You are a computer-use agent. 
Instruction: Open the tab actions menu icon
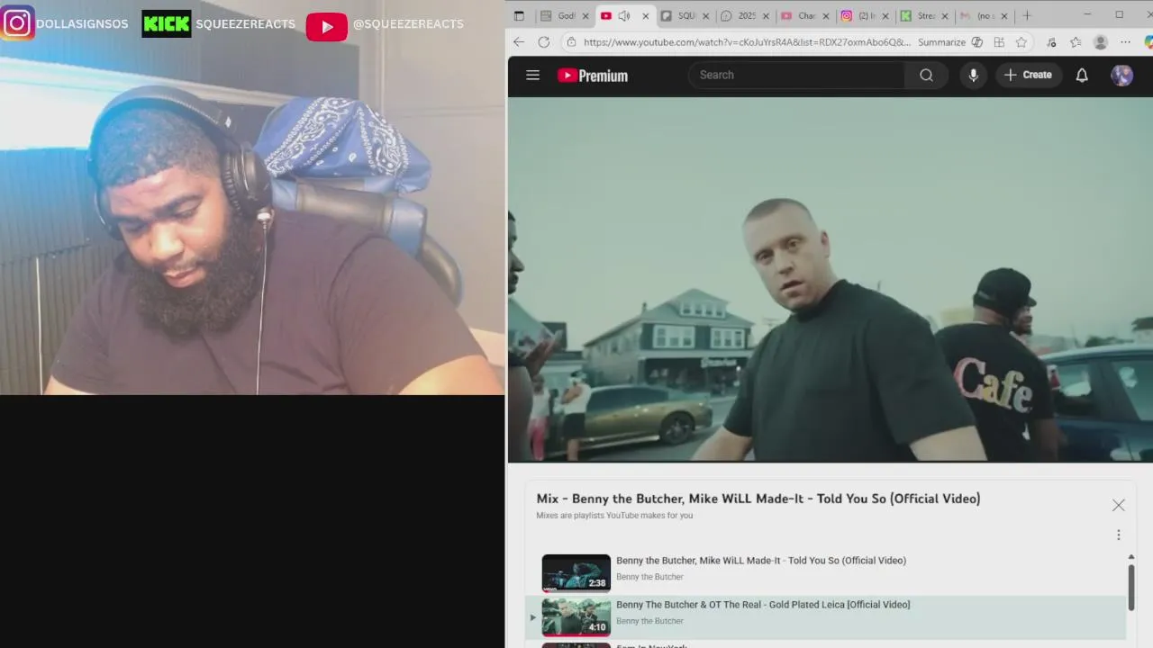point(519,15)
